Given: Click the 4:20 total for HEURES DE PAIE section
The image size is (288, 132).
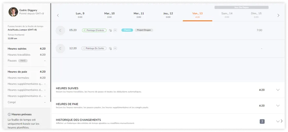Looking at the screenshot, I should coord(262,106).
